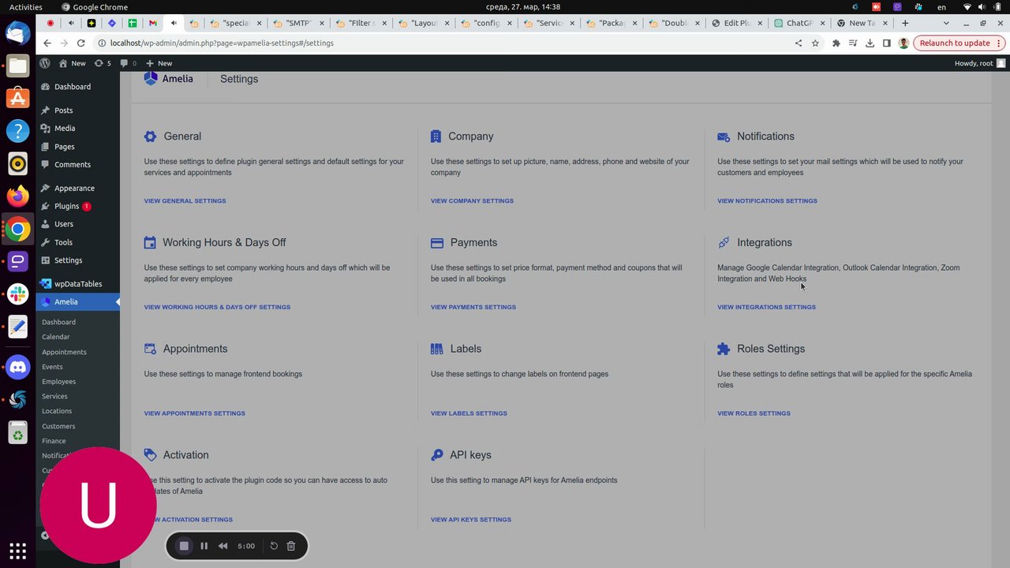This screenshot has height=568, width=1010.
Task: Share this page icon in address bar
Action: pyautogui.click(x=799, y=43)
